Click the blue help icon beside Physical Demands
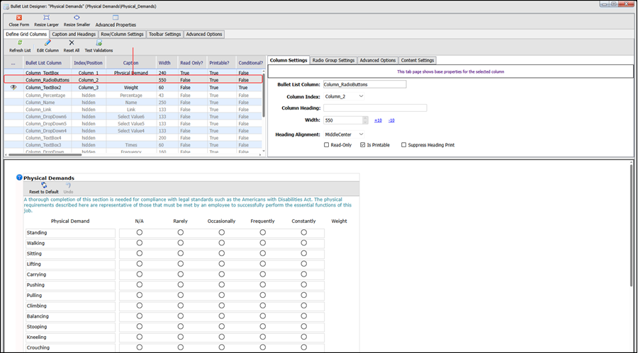Viewport: 638px width, 353px height. pyautogui.click(x=19, y=178)
